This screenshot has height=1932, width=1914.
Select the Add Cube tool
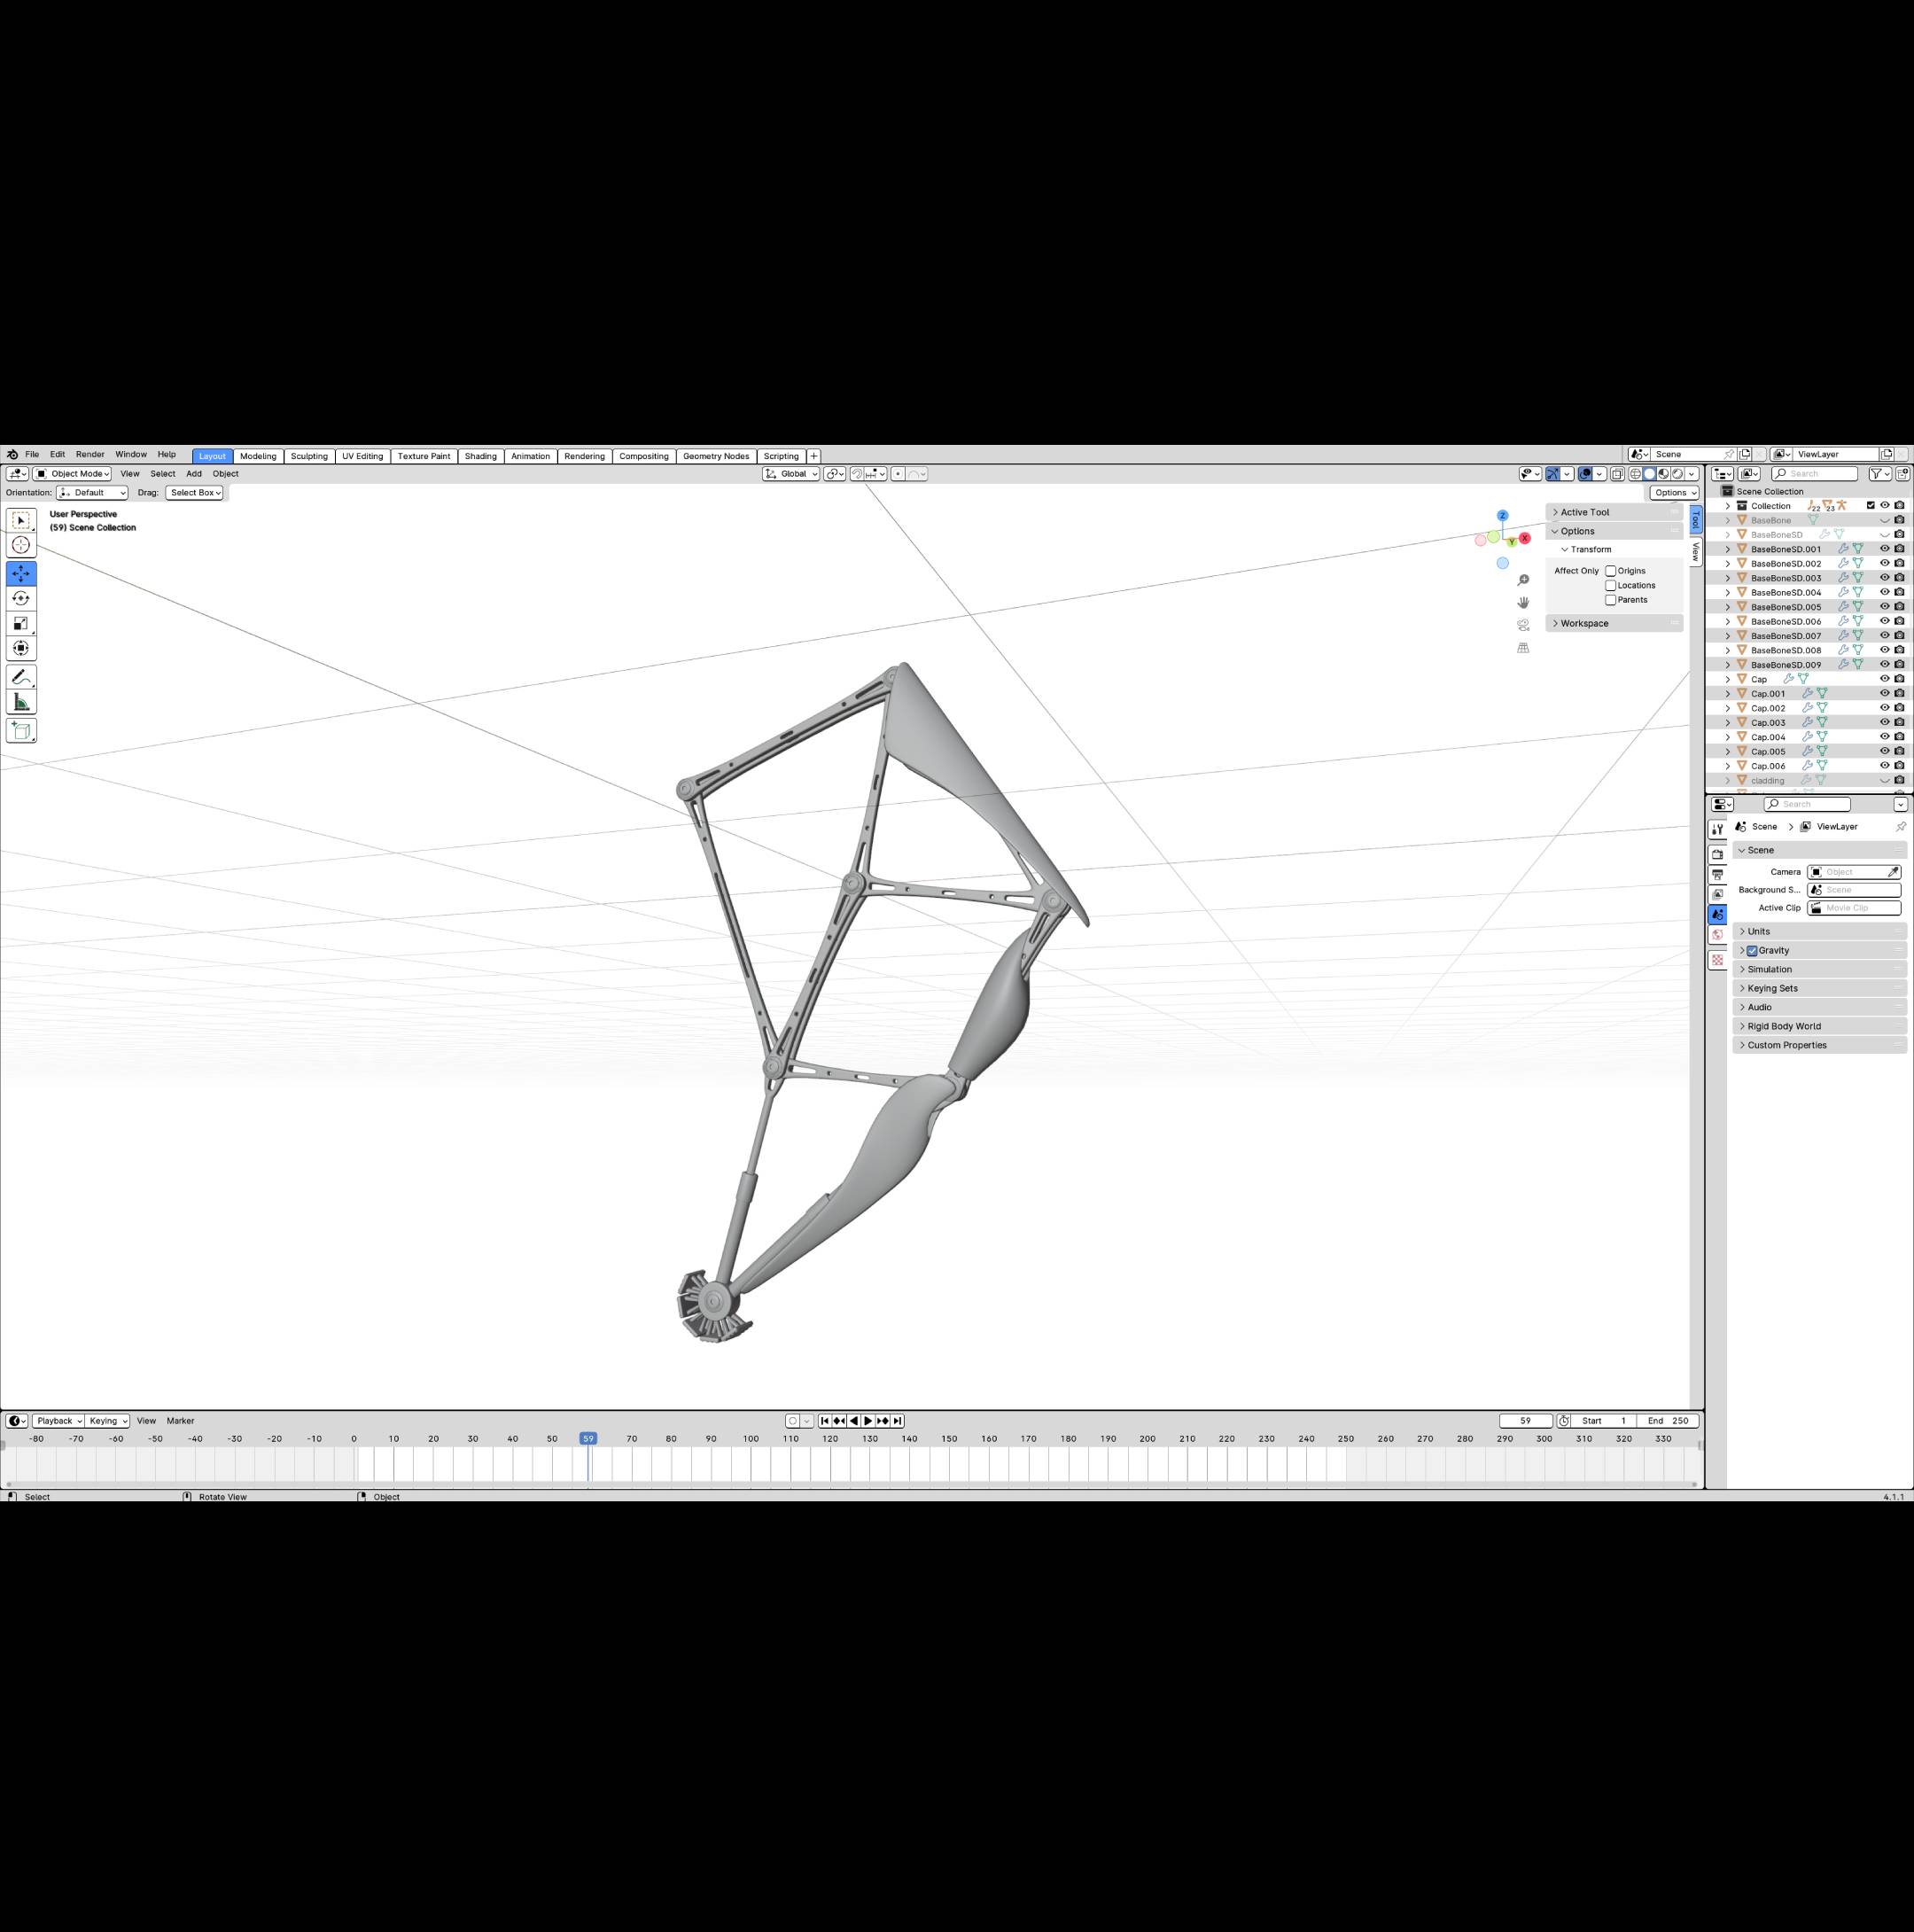click(21, 731)
